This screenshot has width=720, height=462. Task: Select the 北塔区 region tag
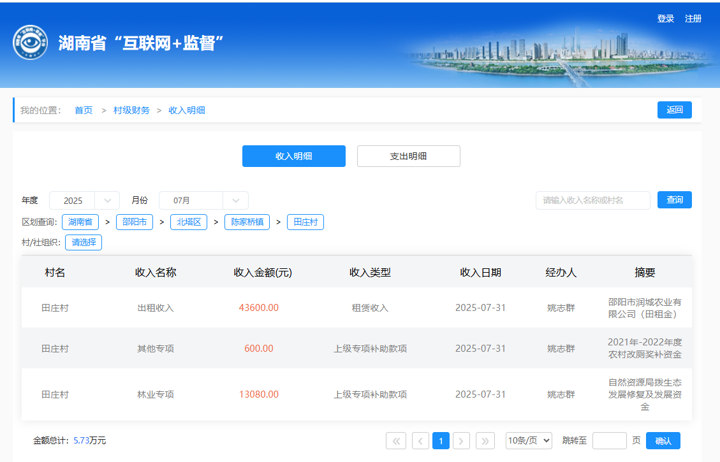coord(188,222)
